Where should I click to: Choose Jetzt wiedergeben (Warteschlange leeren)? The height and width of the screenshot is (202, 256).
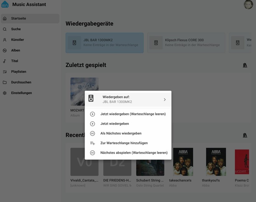(92, 114)
